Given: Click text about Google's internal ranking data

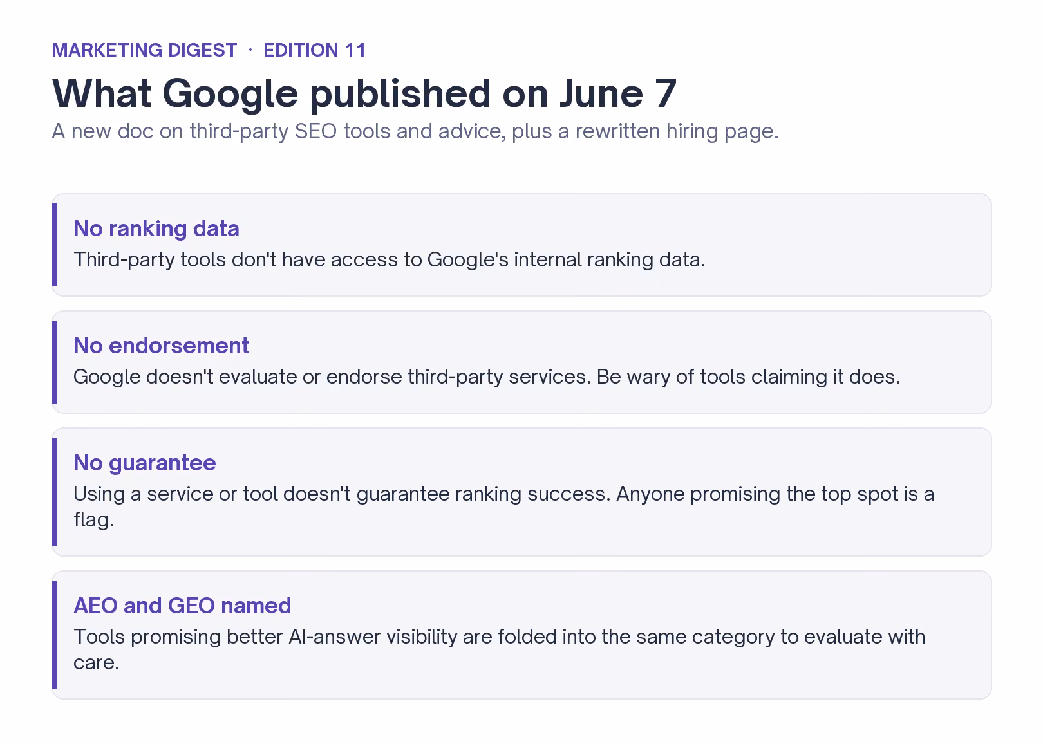Looking at the screenshot, I should click(x=390, y=259).
